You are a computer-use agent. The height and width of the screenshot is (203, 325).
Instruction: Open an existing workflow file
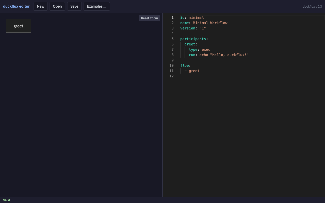57,6
